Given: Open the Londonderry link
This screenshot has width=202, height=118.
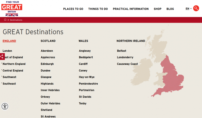Looking at the screenshot, I should click(125, 57).
